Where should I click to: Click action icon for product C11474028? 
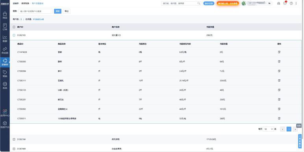(x=279, y=52)
